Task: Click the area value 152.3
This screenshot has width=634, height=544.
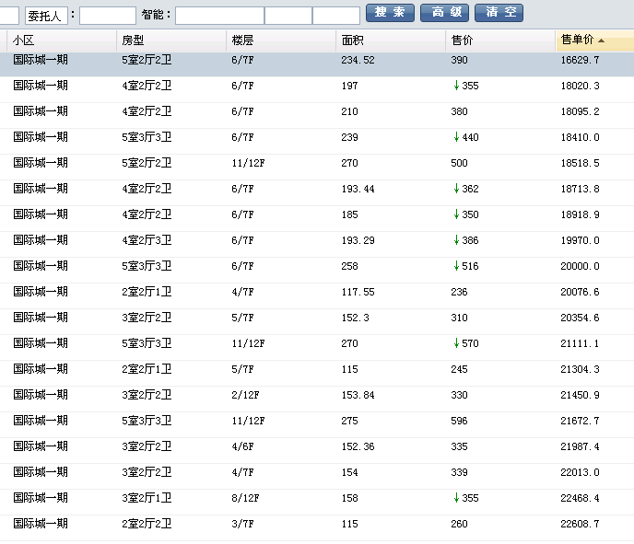Action: [355, 318]
